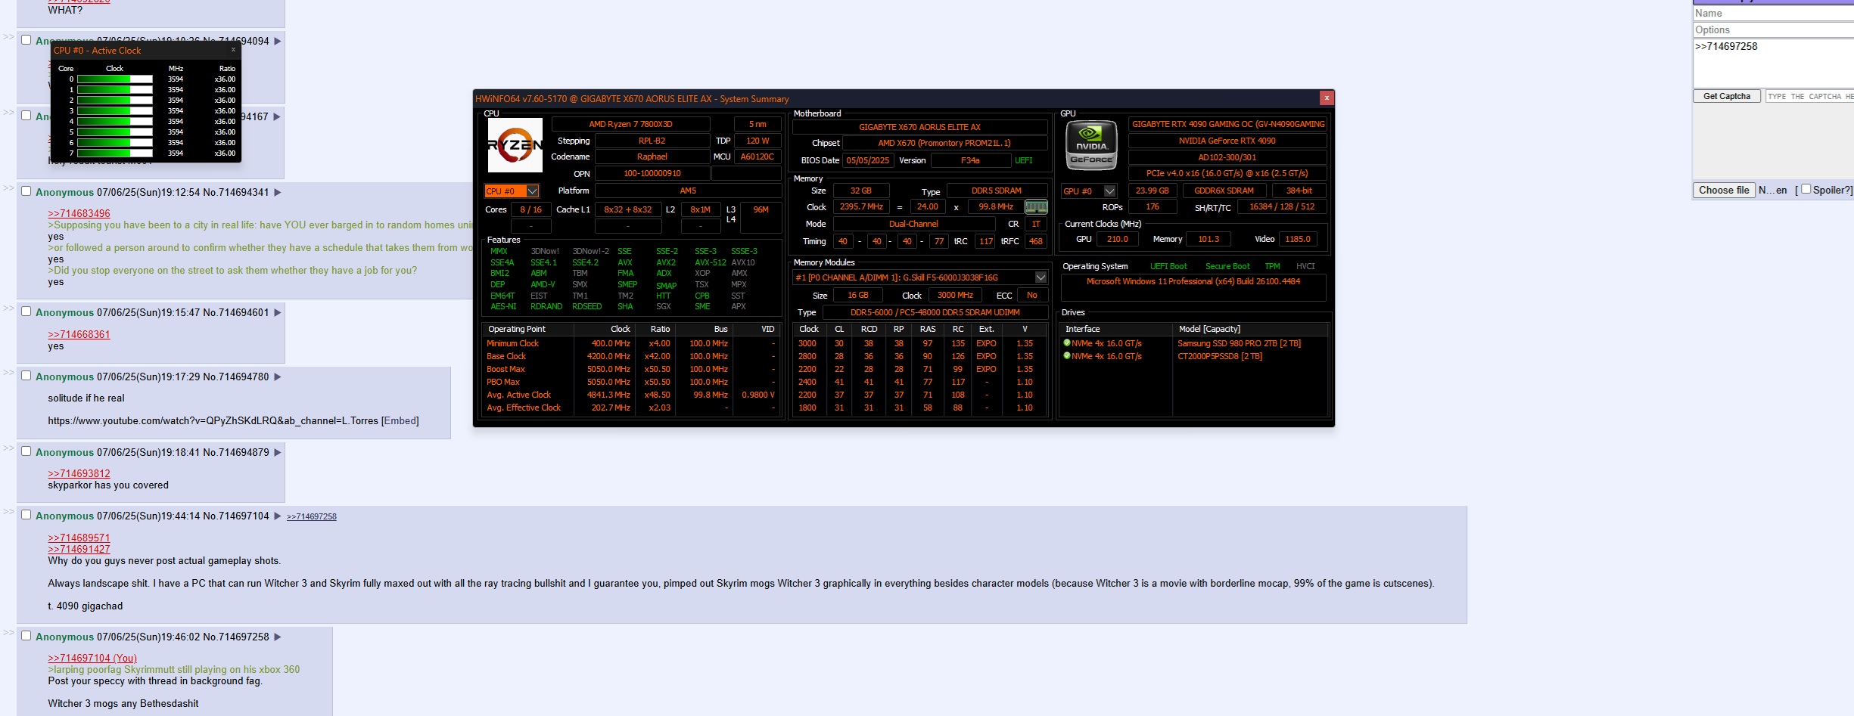Click the DDR5-6000 / PC5-48000 type field
Screen dimensions: 1854x716
pyautogui.click(x=935, y=312)
